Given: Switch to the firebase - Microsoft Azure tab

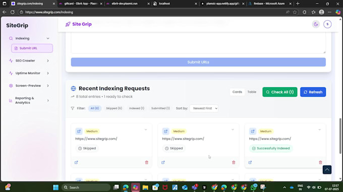Looking at the screenshot, I should (269, 4).
